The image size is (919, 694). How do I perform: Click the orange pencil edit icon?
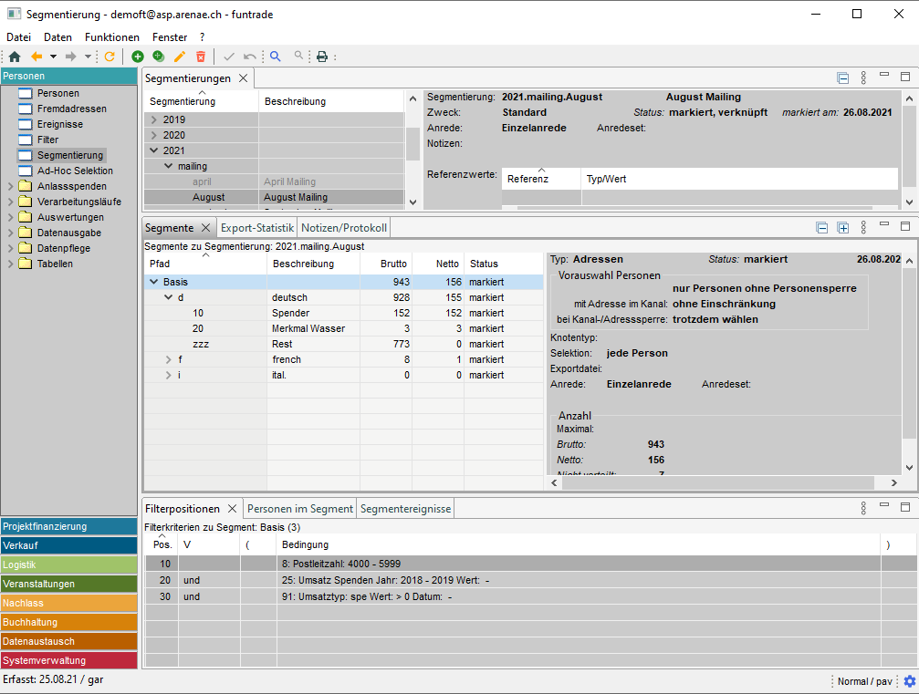[180, 57]
